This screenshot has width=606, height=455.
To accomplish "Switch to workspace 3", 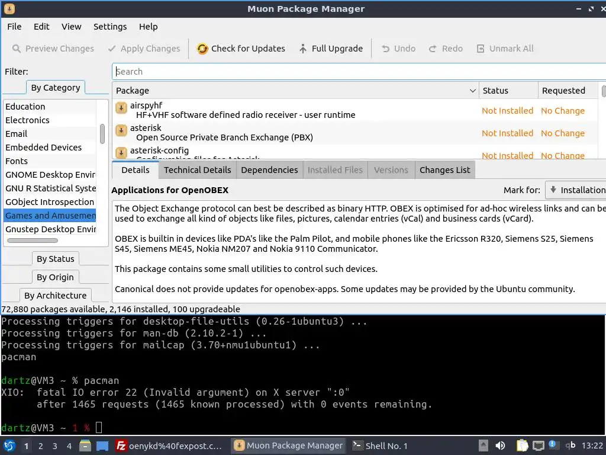I will point(55,446).
